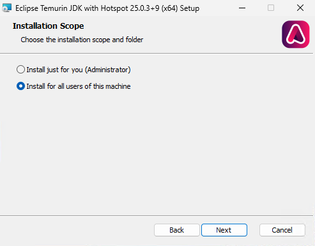Select the "Install just for you" radio circle
The width and height of the screenshot is (315, 246).
[x=20, y=70]
